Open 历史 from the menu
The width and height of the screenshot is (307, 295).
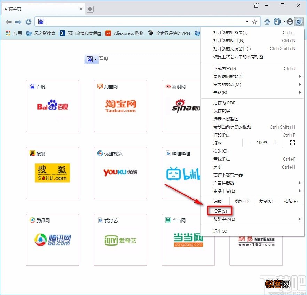(x=253, y=167)
